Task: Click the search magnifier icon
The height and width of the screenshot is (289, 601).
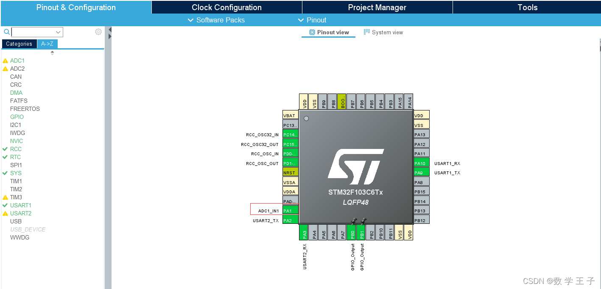Action: 6,32
